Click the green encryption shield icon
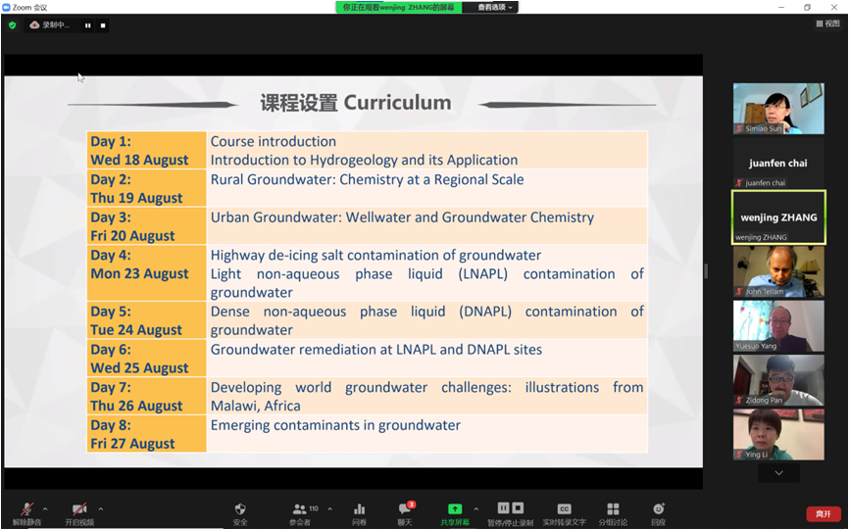The image size is (849, 530). [12, 25]
